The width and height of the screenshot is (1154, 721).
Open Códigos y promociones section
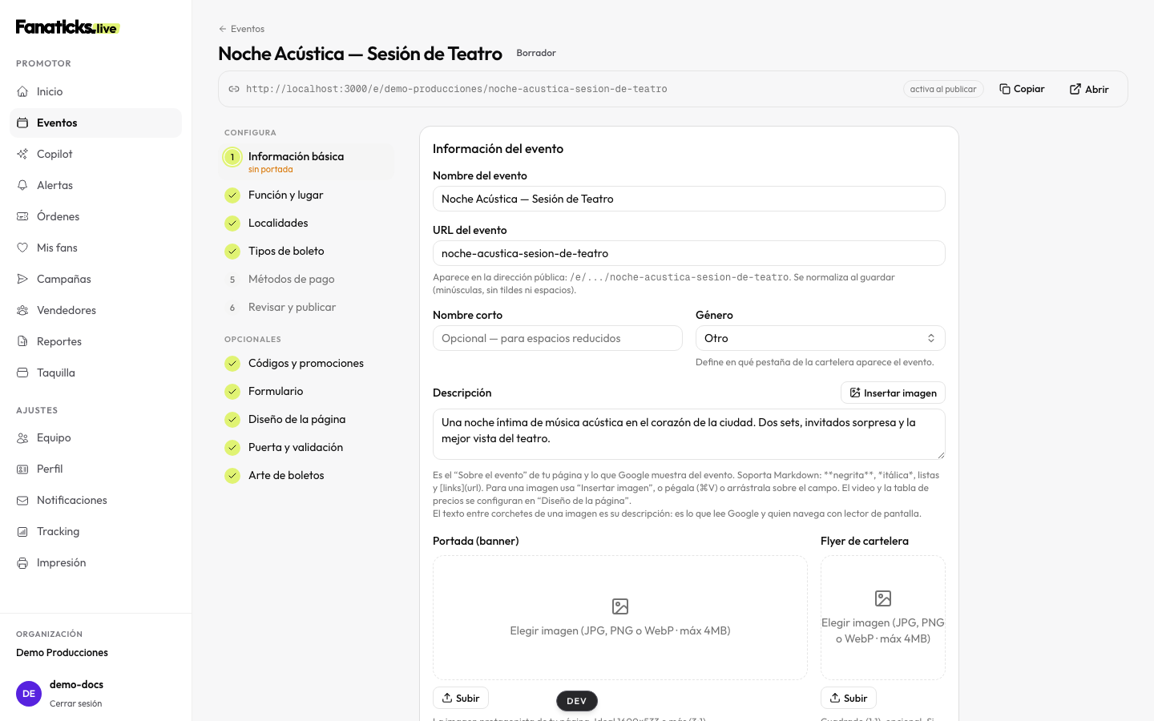[x=306, y=363]
